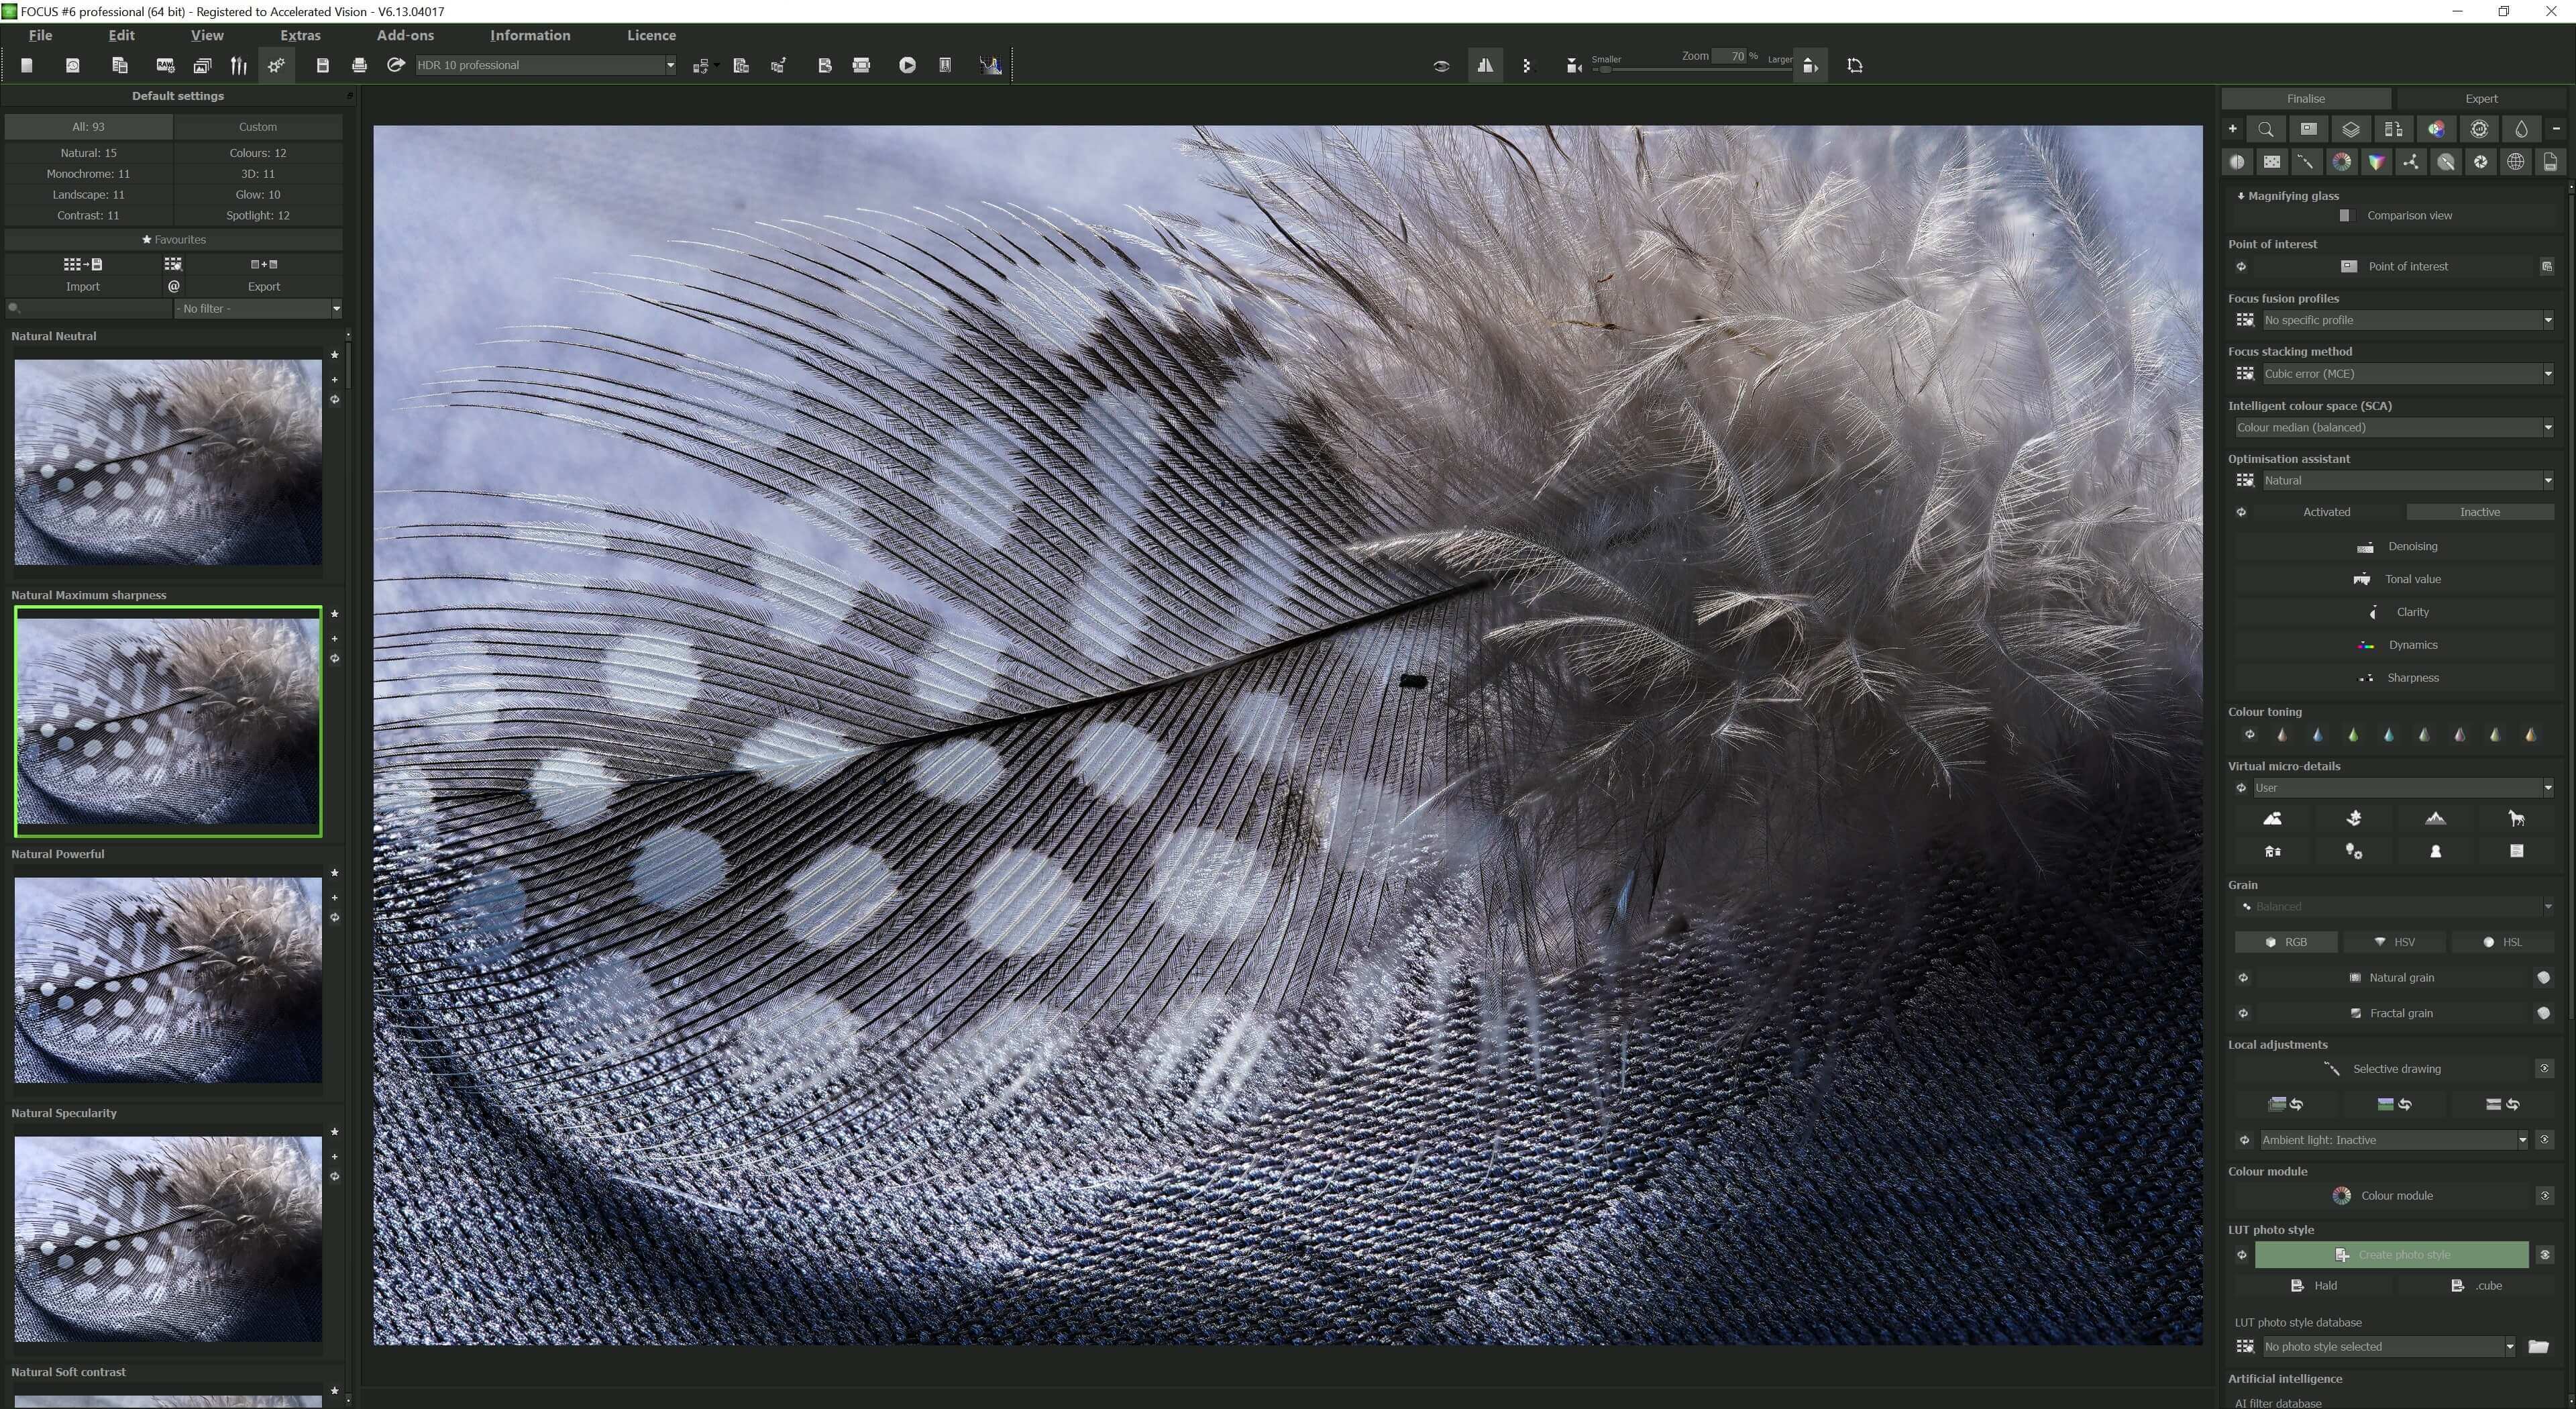Click the histogram icon in toolbar
The height and width of the screenshot is (1409, 2576).
(x=990, y=65)
